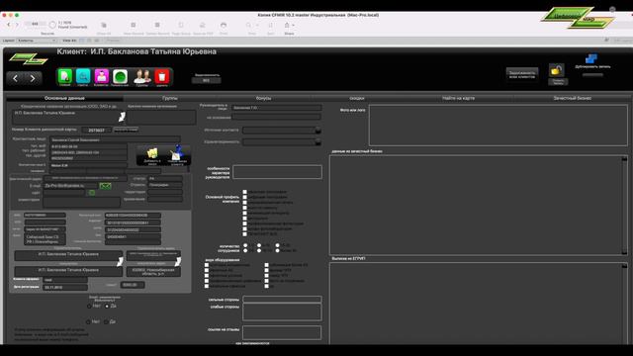Click the Фото или лого container field
633x356 pixels.
[x=498, y=126]
